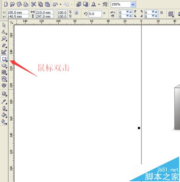This screenshot has width=180, height=182.
Task: Open the zoom level dropdown arrow
Action: [x=133, y=5]
